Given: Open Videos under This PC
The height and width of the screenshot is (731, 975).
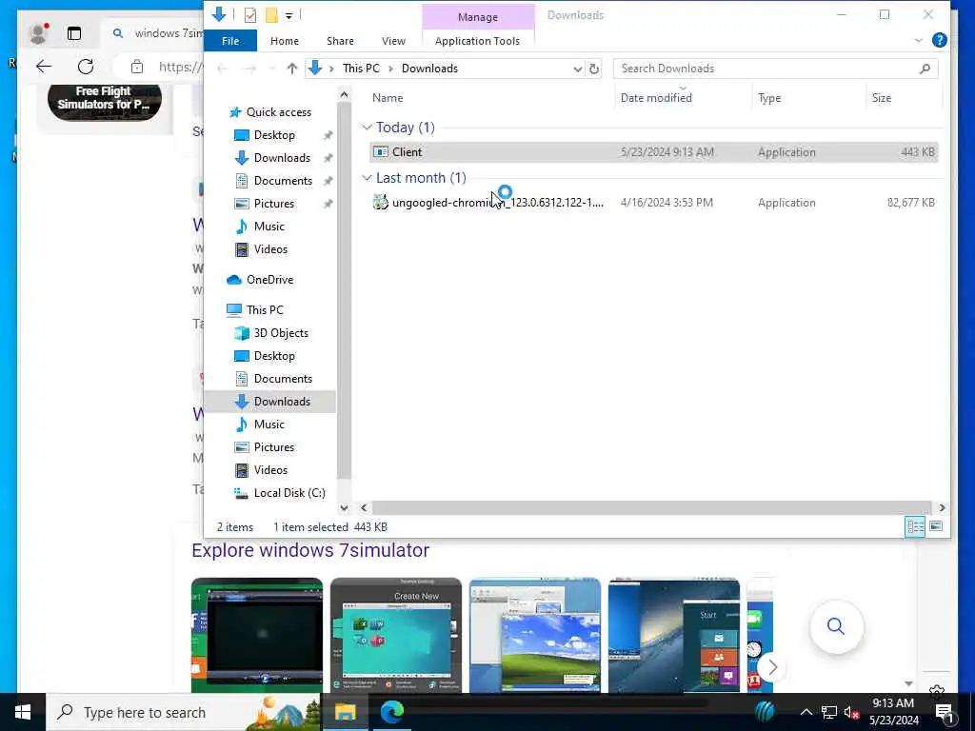Looking at the screenshot, I should pos(270,470).
